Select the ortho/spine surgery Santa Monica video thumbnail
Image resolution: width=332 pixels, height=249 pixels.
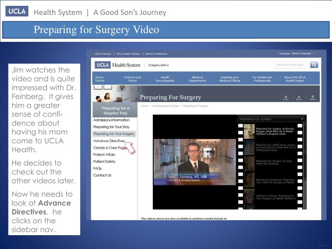click(249, 148)
